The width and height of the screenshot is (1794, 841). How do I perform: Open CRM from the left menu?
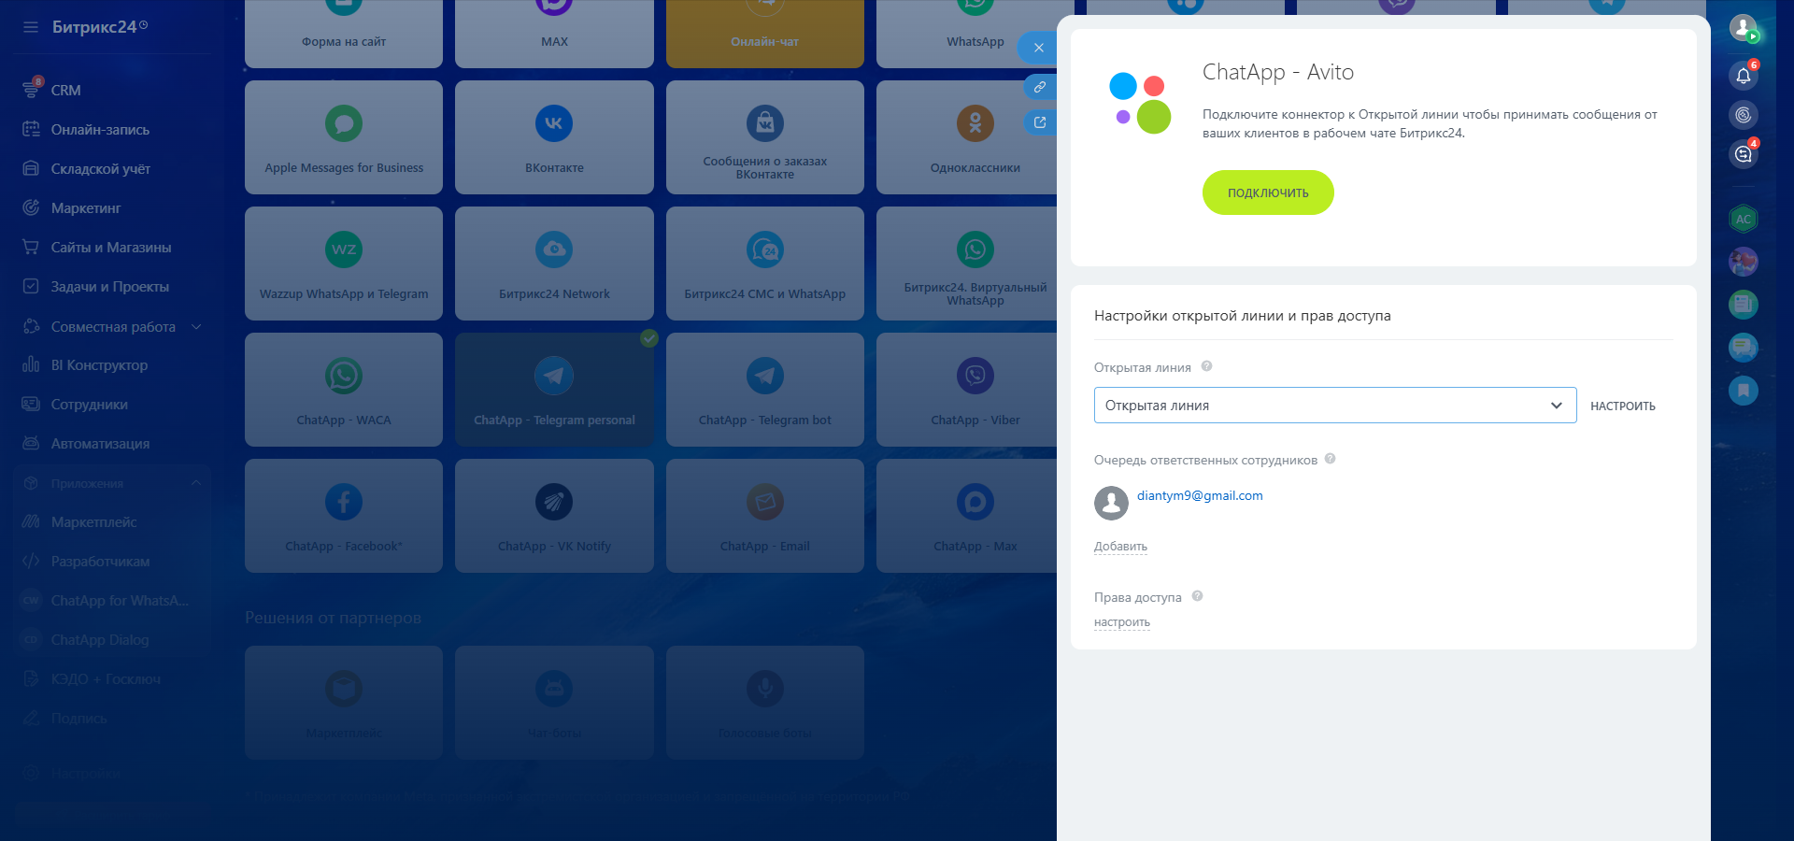pyautogui.click(x=65, y=91)
